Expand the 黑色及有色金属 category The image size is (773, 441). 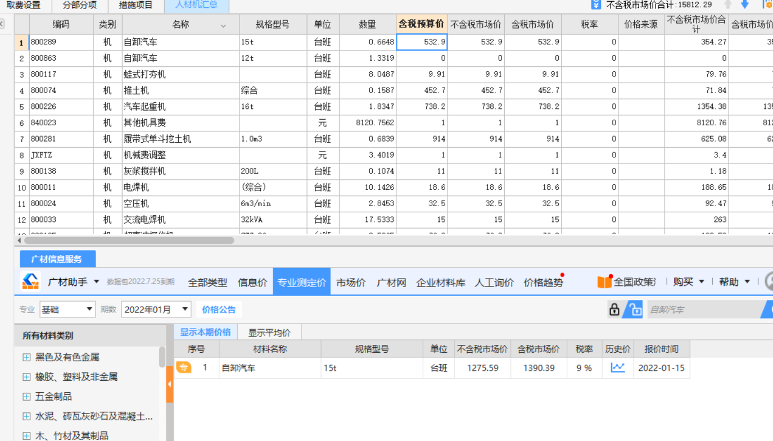click(26, 357)
